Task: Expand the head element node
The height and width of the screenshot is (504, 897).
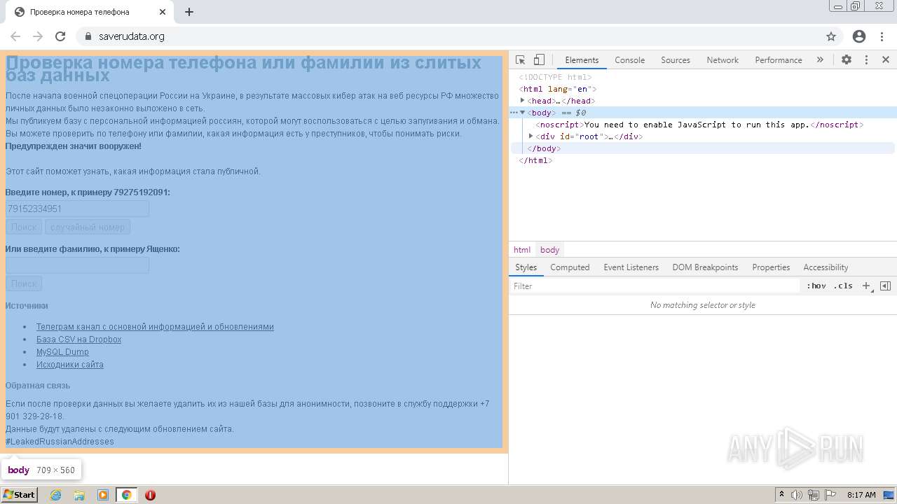Action: 522,101
